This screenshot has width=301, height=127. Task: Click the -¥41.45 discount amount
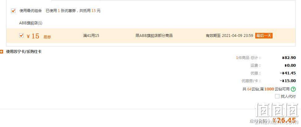pos(288,73)
